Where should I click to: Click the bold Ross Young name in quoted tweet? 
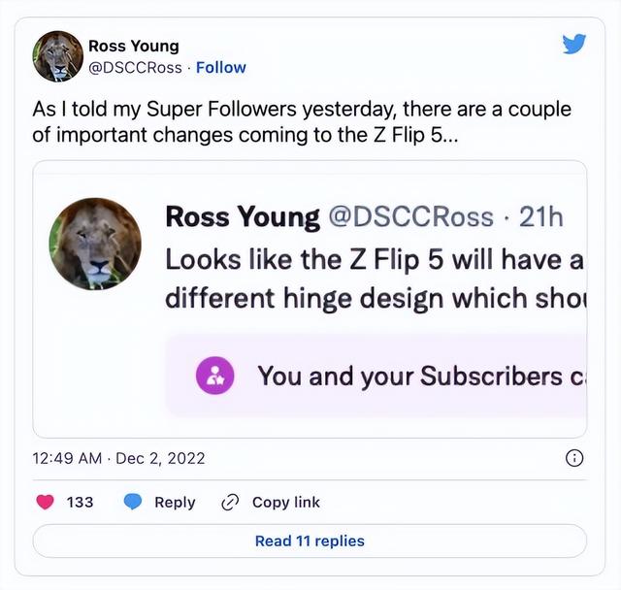pyautogui.click(x=243, y=216)
